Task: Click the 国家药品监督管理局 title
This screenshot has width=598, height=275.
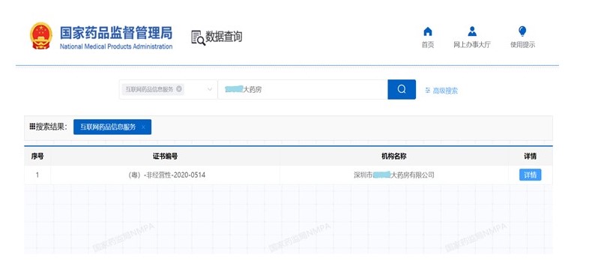Action: point(116,33)
